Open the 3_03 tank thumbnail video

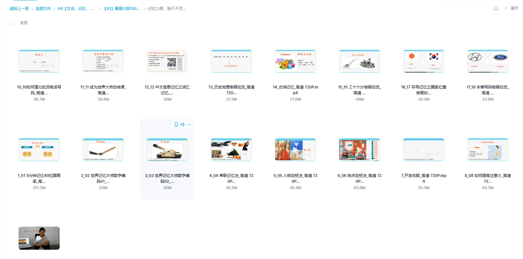coord(167,150)
